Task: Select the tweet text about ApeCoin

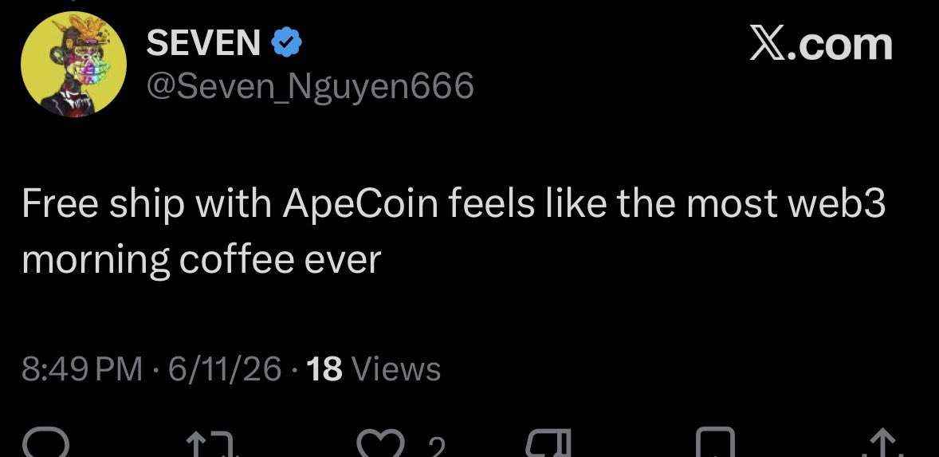Action: click(x=454, y=231)
